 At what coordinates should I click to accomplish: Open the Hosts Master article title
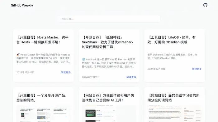[x=43, y=40]
